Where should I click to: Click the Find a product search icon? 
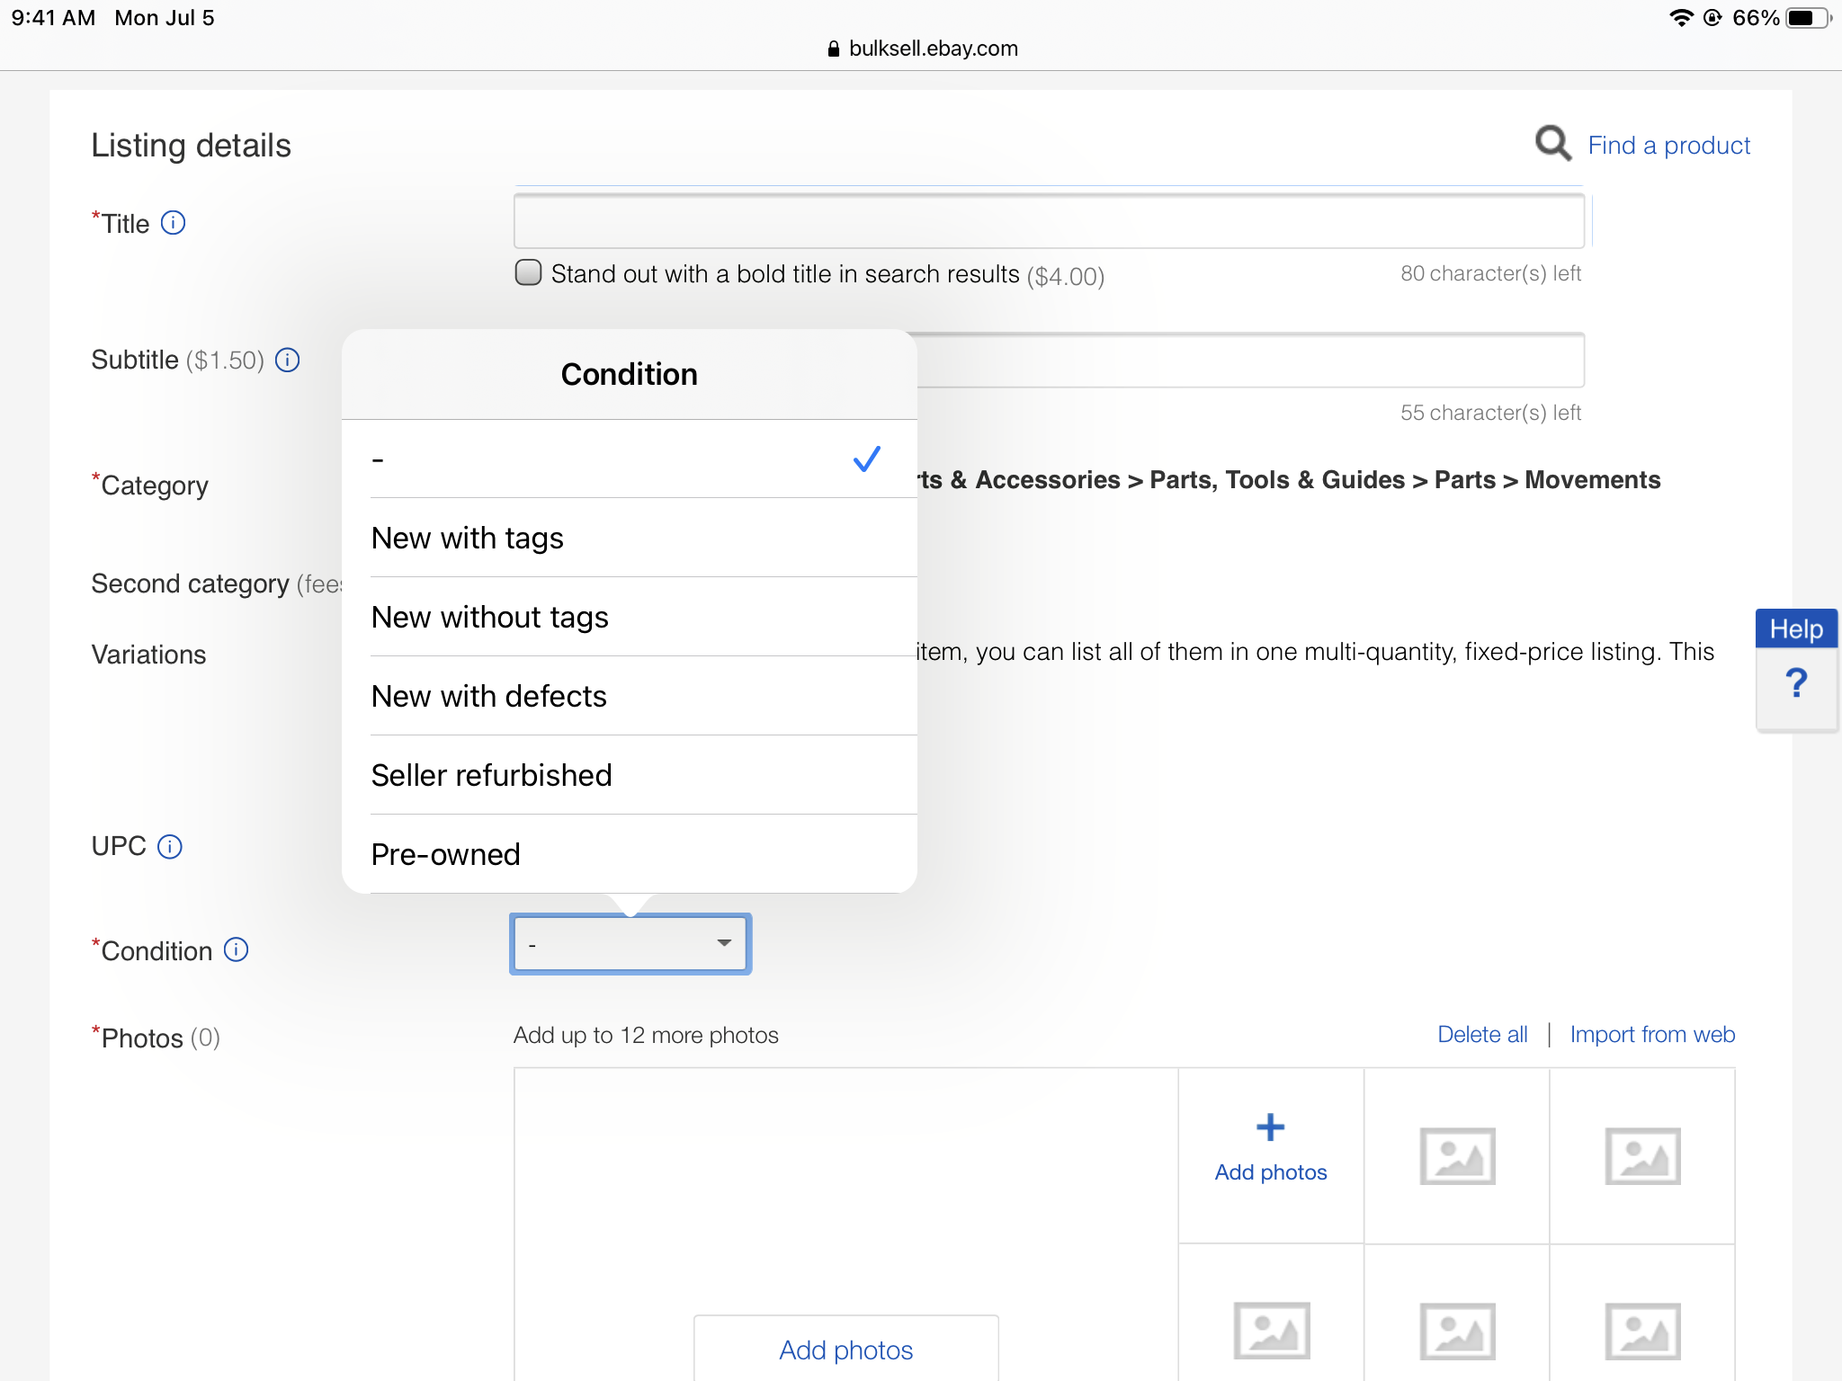click(1552, 144)
